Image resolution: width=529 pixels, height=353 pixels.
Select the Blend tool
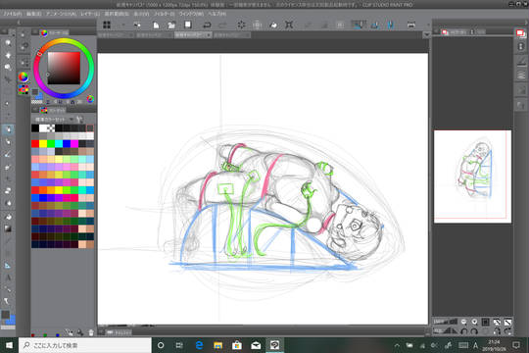(8, 203)
